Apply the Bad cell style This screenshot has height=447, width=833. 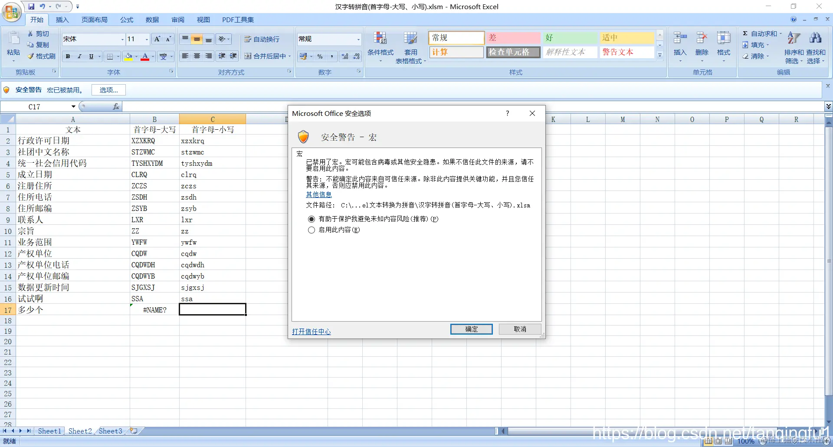(x=513, y=38)
